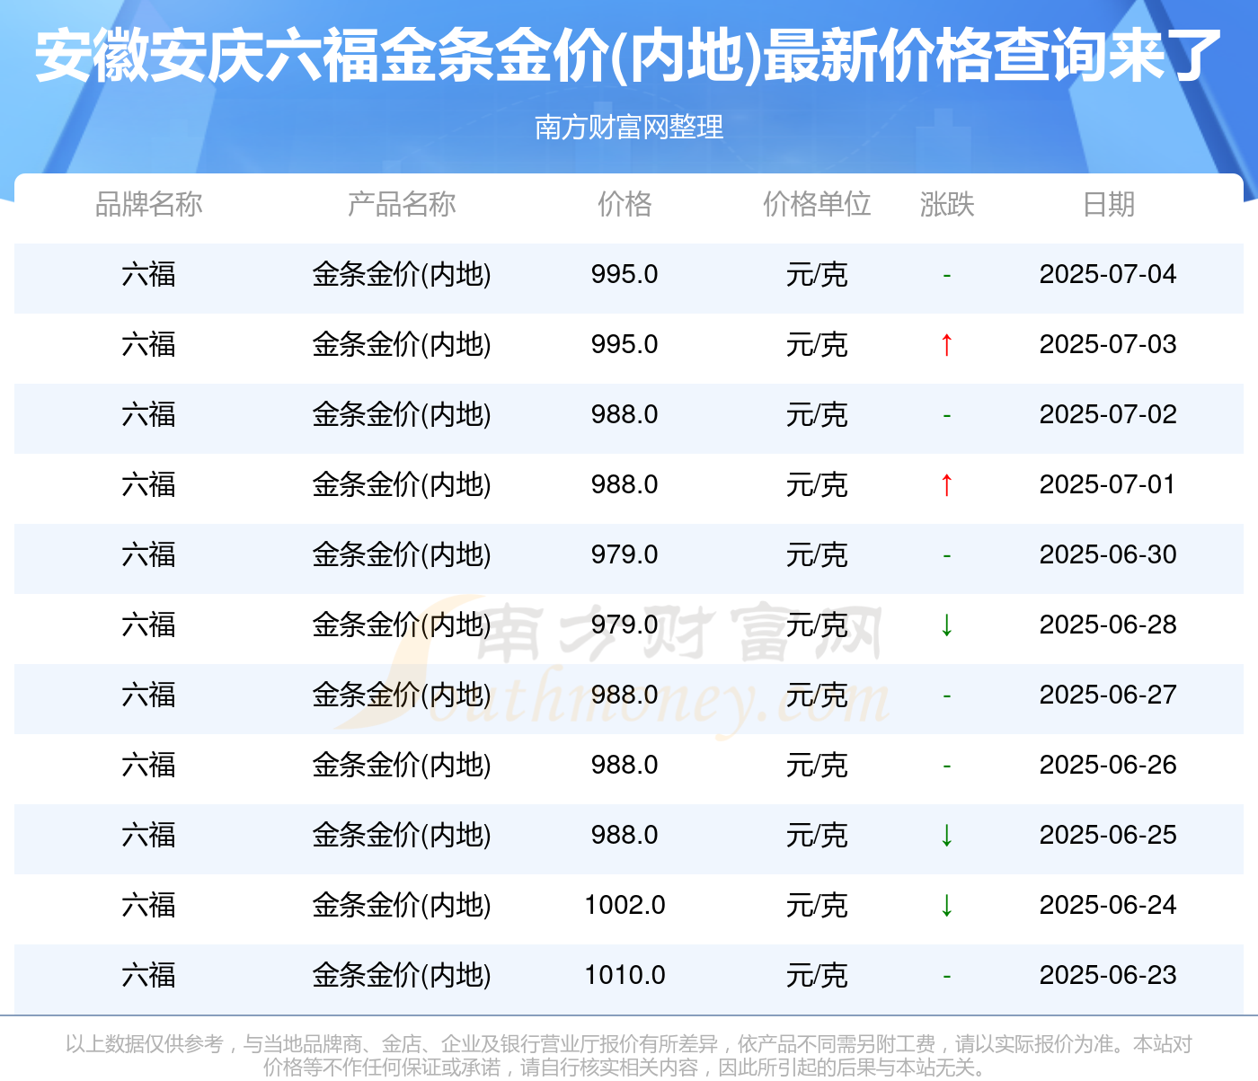Click price 988.0 in the 2025-06-27 row

tap(625, 695)
